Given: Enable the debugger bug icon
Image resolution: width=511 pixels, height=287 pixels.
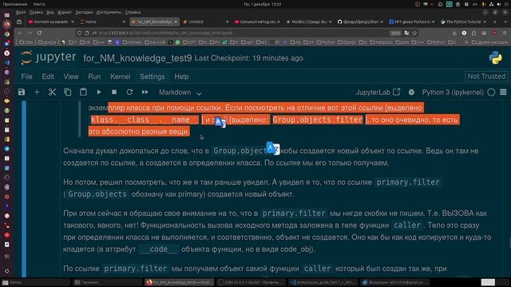Looking at the screenshot, I should tap(411, 92).
